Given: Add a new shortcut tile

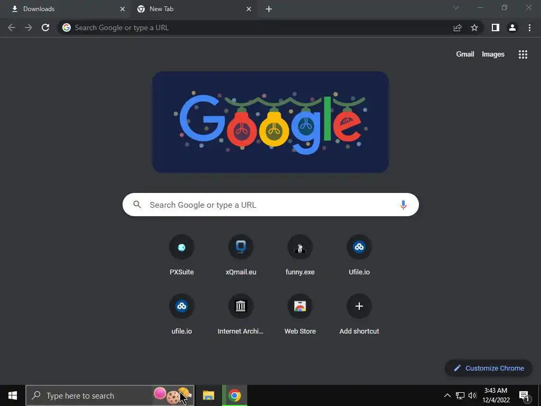Looking at the screenshot, I should [x=359, y=314].
